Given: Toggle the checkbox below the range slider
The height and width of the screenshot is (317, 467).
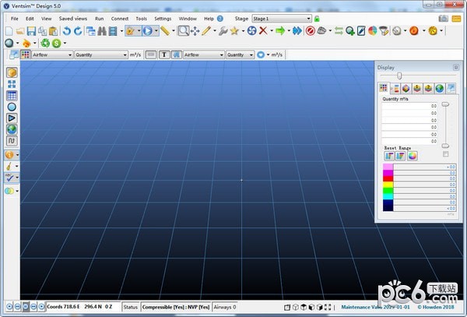Looking at the screenshot, I should pyautogui.click(x=445, y=154).
